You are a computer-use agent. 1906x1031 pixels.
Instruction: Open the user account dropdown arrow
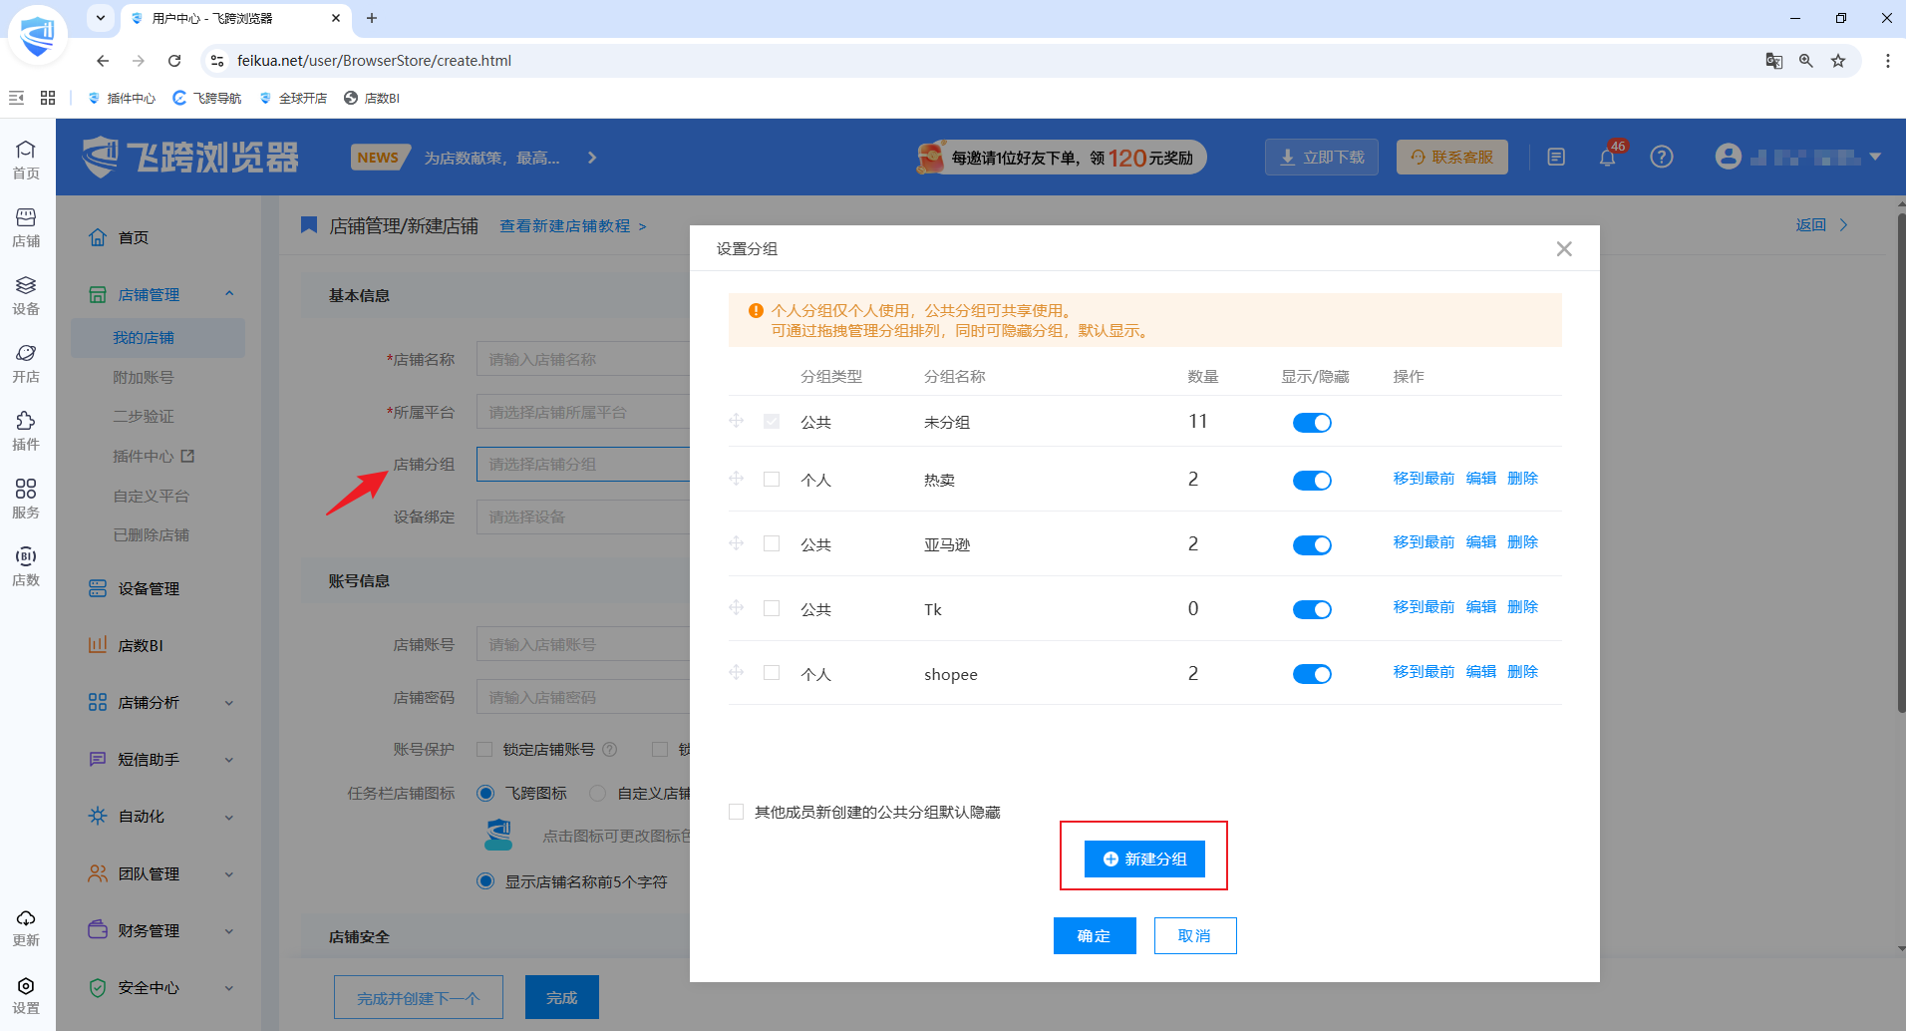(1875, 157)
